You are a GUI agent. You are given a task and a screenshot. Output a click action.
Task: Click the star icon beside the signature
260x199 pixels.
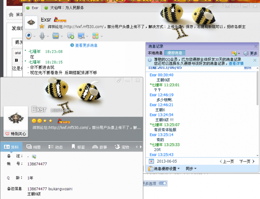pyautogui.click(x=42, y=26)
